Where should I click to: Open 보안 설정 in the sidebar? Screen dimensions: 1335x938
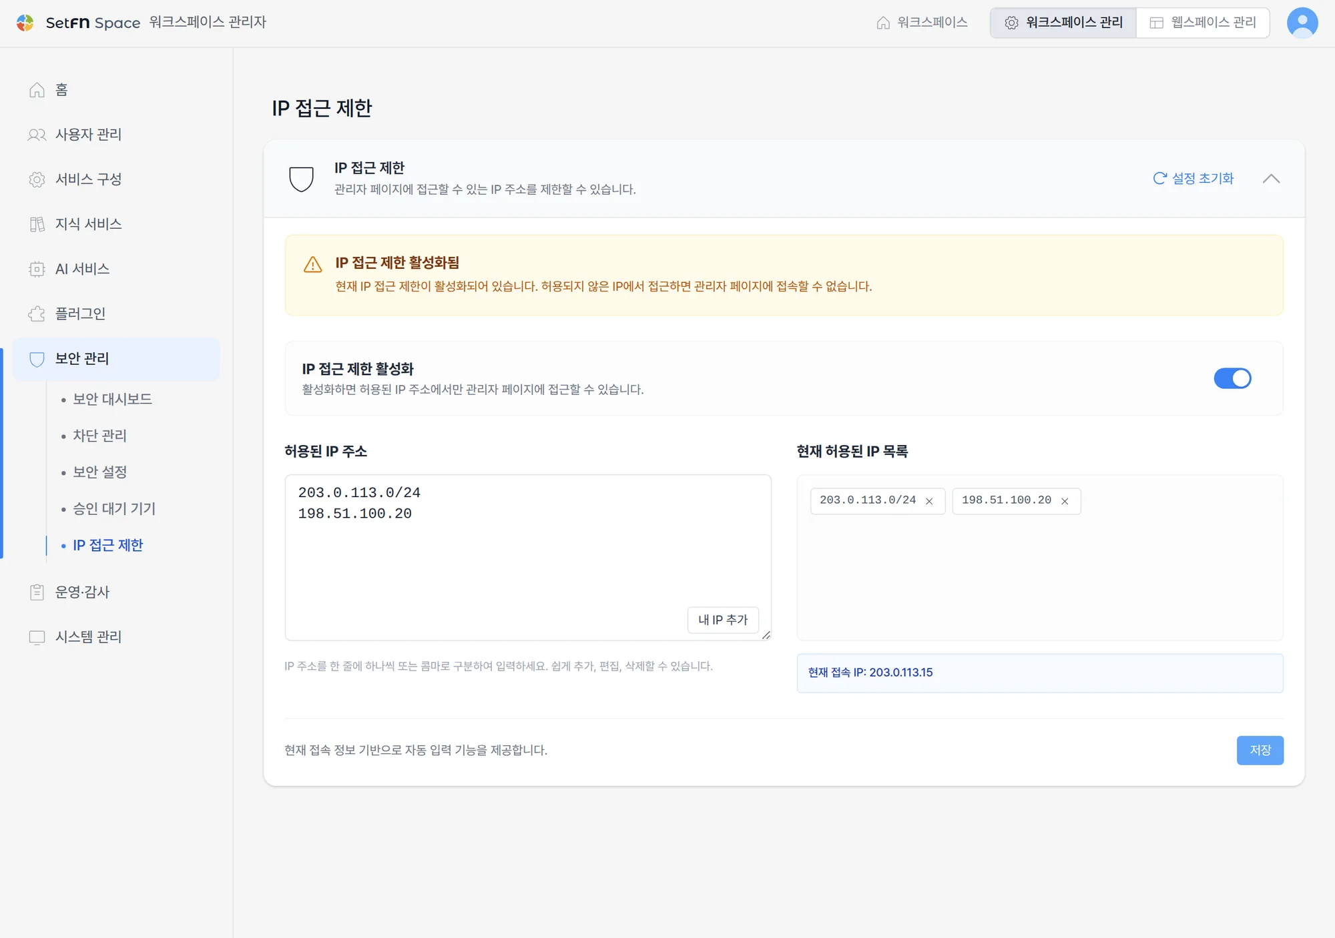[99, 472]
